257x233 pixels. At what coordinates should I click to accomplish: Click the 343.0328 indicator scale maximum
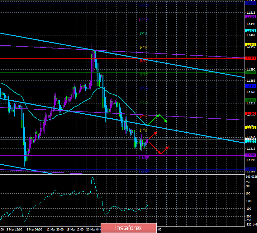click(251, 177)
